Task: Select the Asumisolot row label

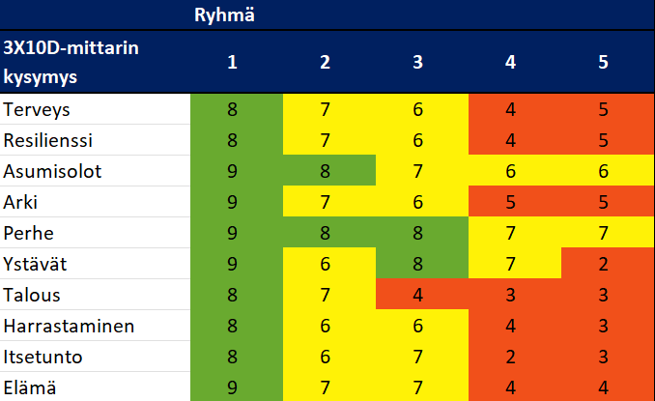Action: coord(53,171)
